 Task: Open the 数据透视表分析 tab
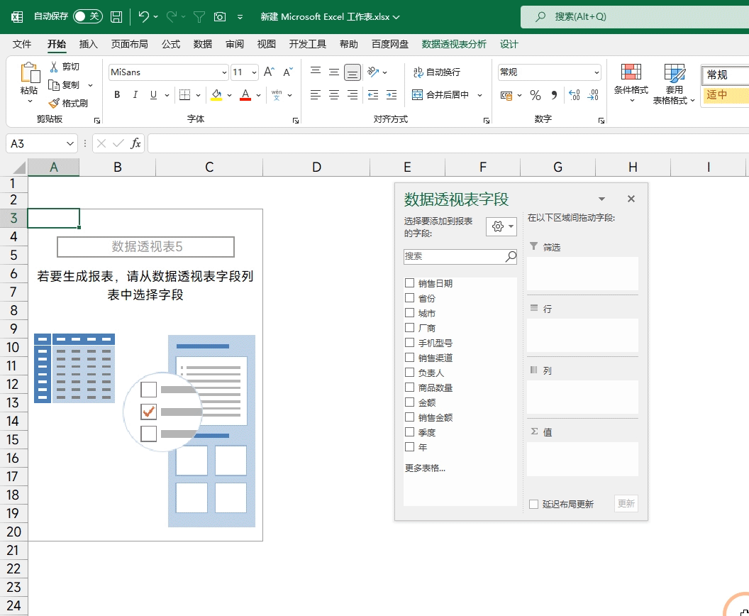pyautogui.click(x=454, y=44)
